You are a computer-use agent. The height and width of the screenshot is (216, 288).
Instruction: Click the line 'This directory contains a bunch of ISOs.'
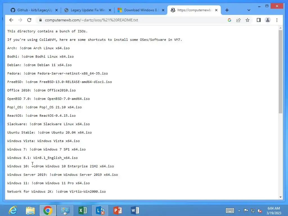pos(47,31)
